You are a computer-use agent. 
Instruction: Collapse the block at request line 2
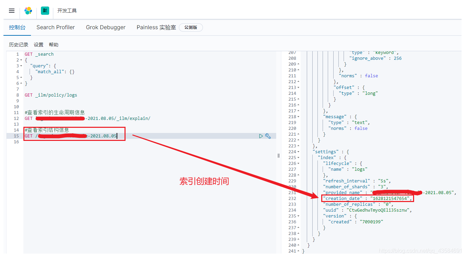tap(21, 60)
